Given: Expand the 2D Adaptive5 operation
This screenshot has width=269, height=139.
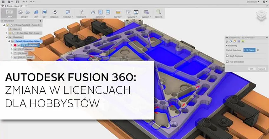Looking at the screenshot, I should point(11,50).
